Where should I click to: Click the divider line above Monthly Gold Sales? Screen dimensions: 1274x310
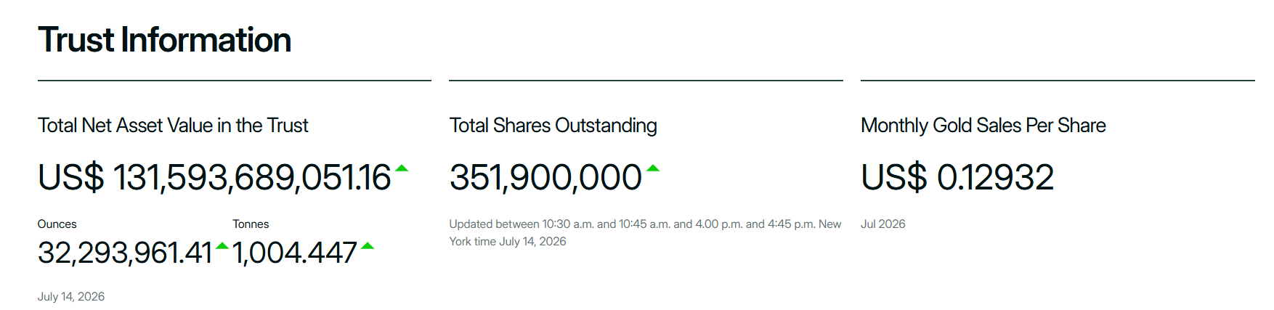tap(1058, 80)
